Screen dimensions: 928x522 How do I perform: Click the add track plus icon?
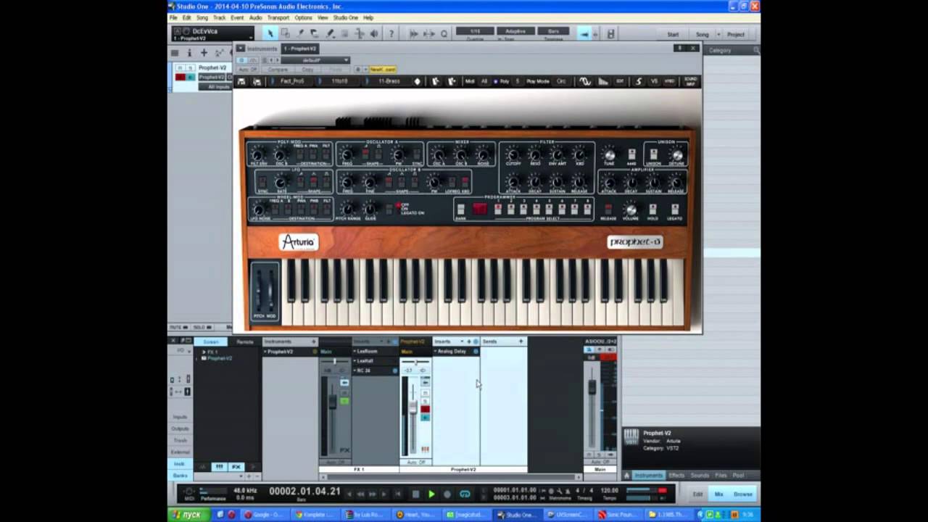pos(204,53)
